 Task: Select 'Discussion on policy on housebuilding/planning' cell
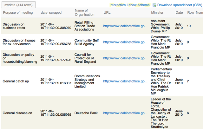[20, 58]
